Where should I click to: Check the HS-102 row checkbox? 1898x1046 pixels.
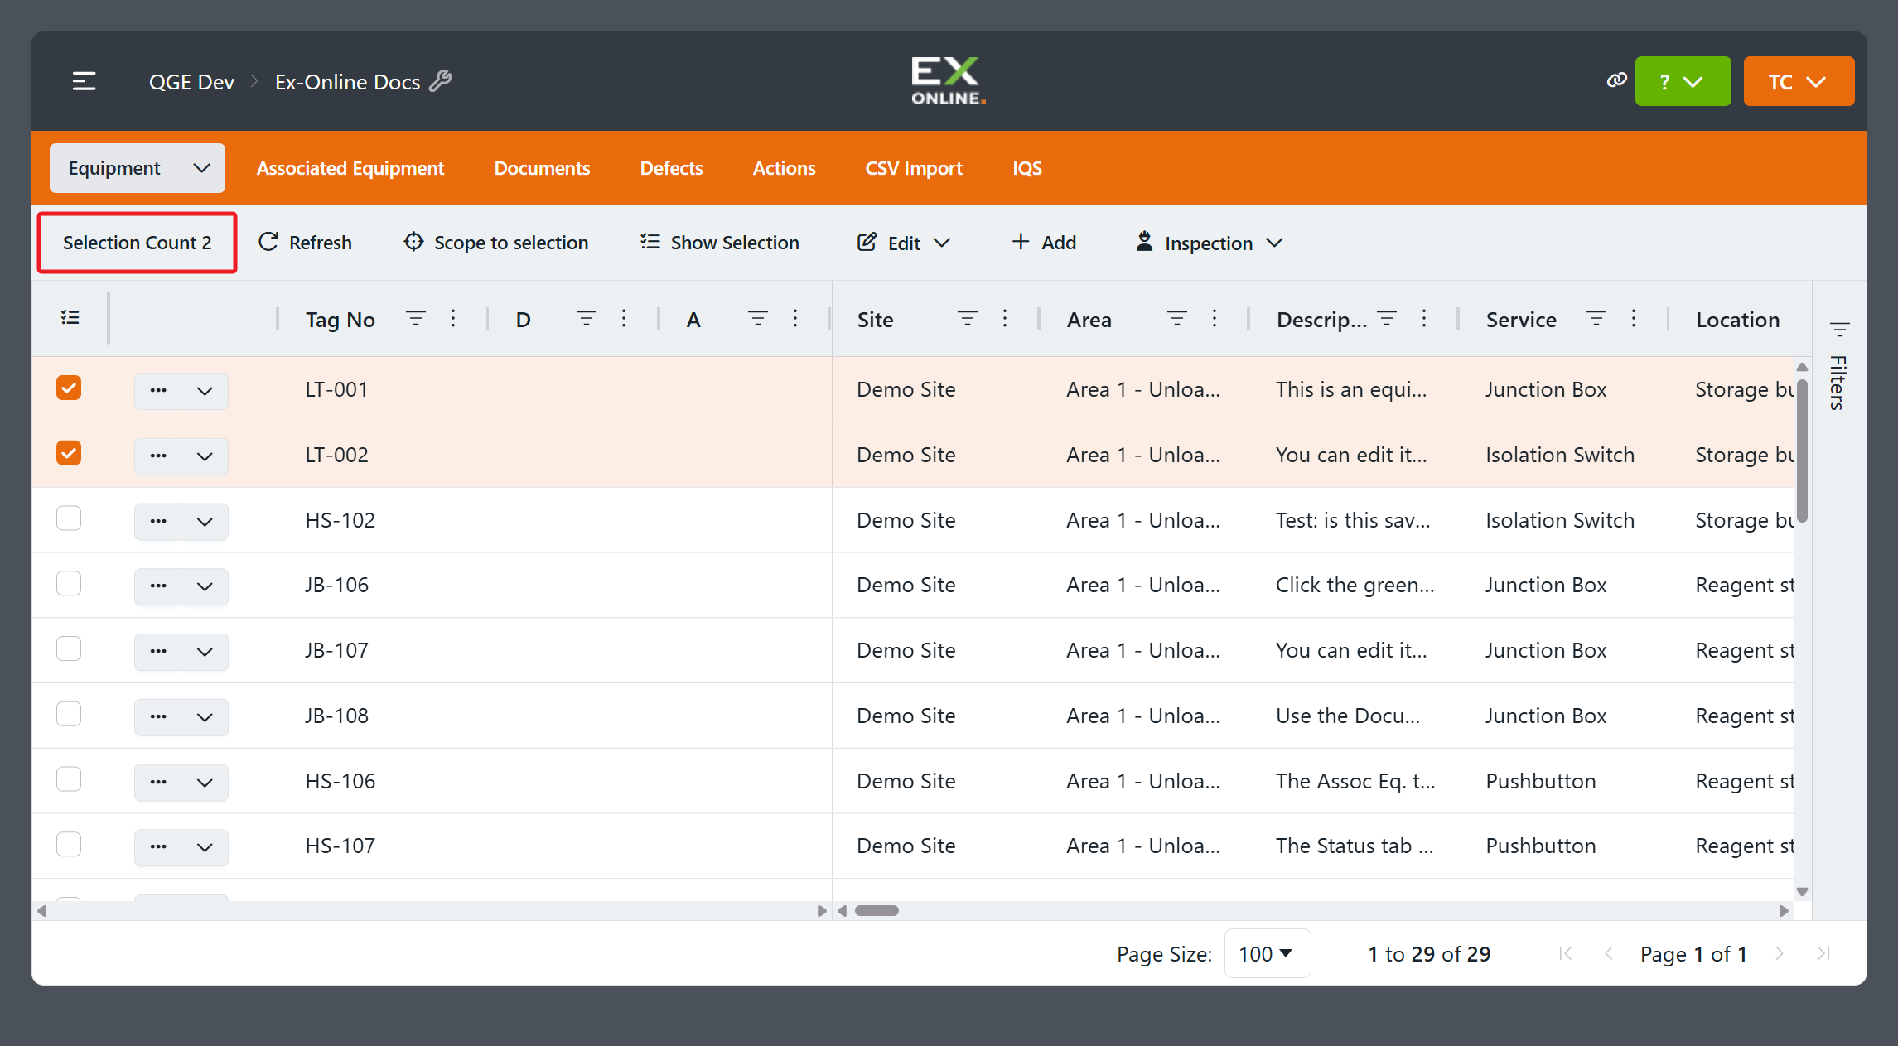coord(69,518)
